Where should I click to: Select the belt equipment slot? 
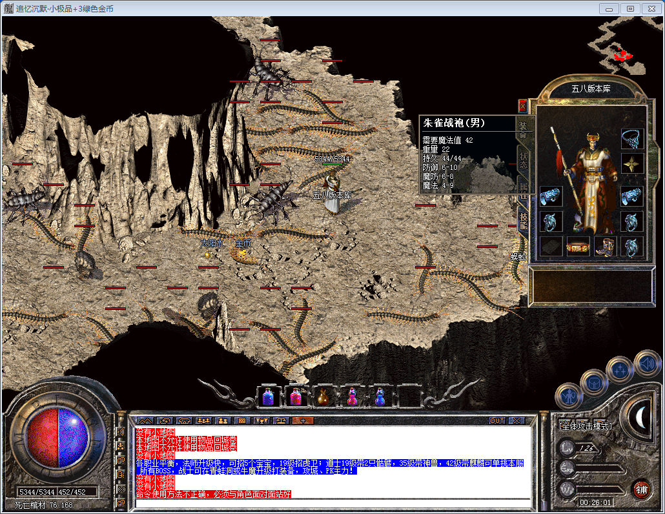click(578, 247)
